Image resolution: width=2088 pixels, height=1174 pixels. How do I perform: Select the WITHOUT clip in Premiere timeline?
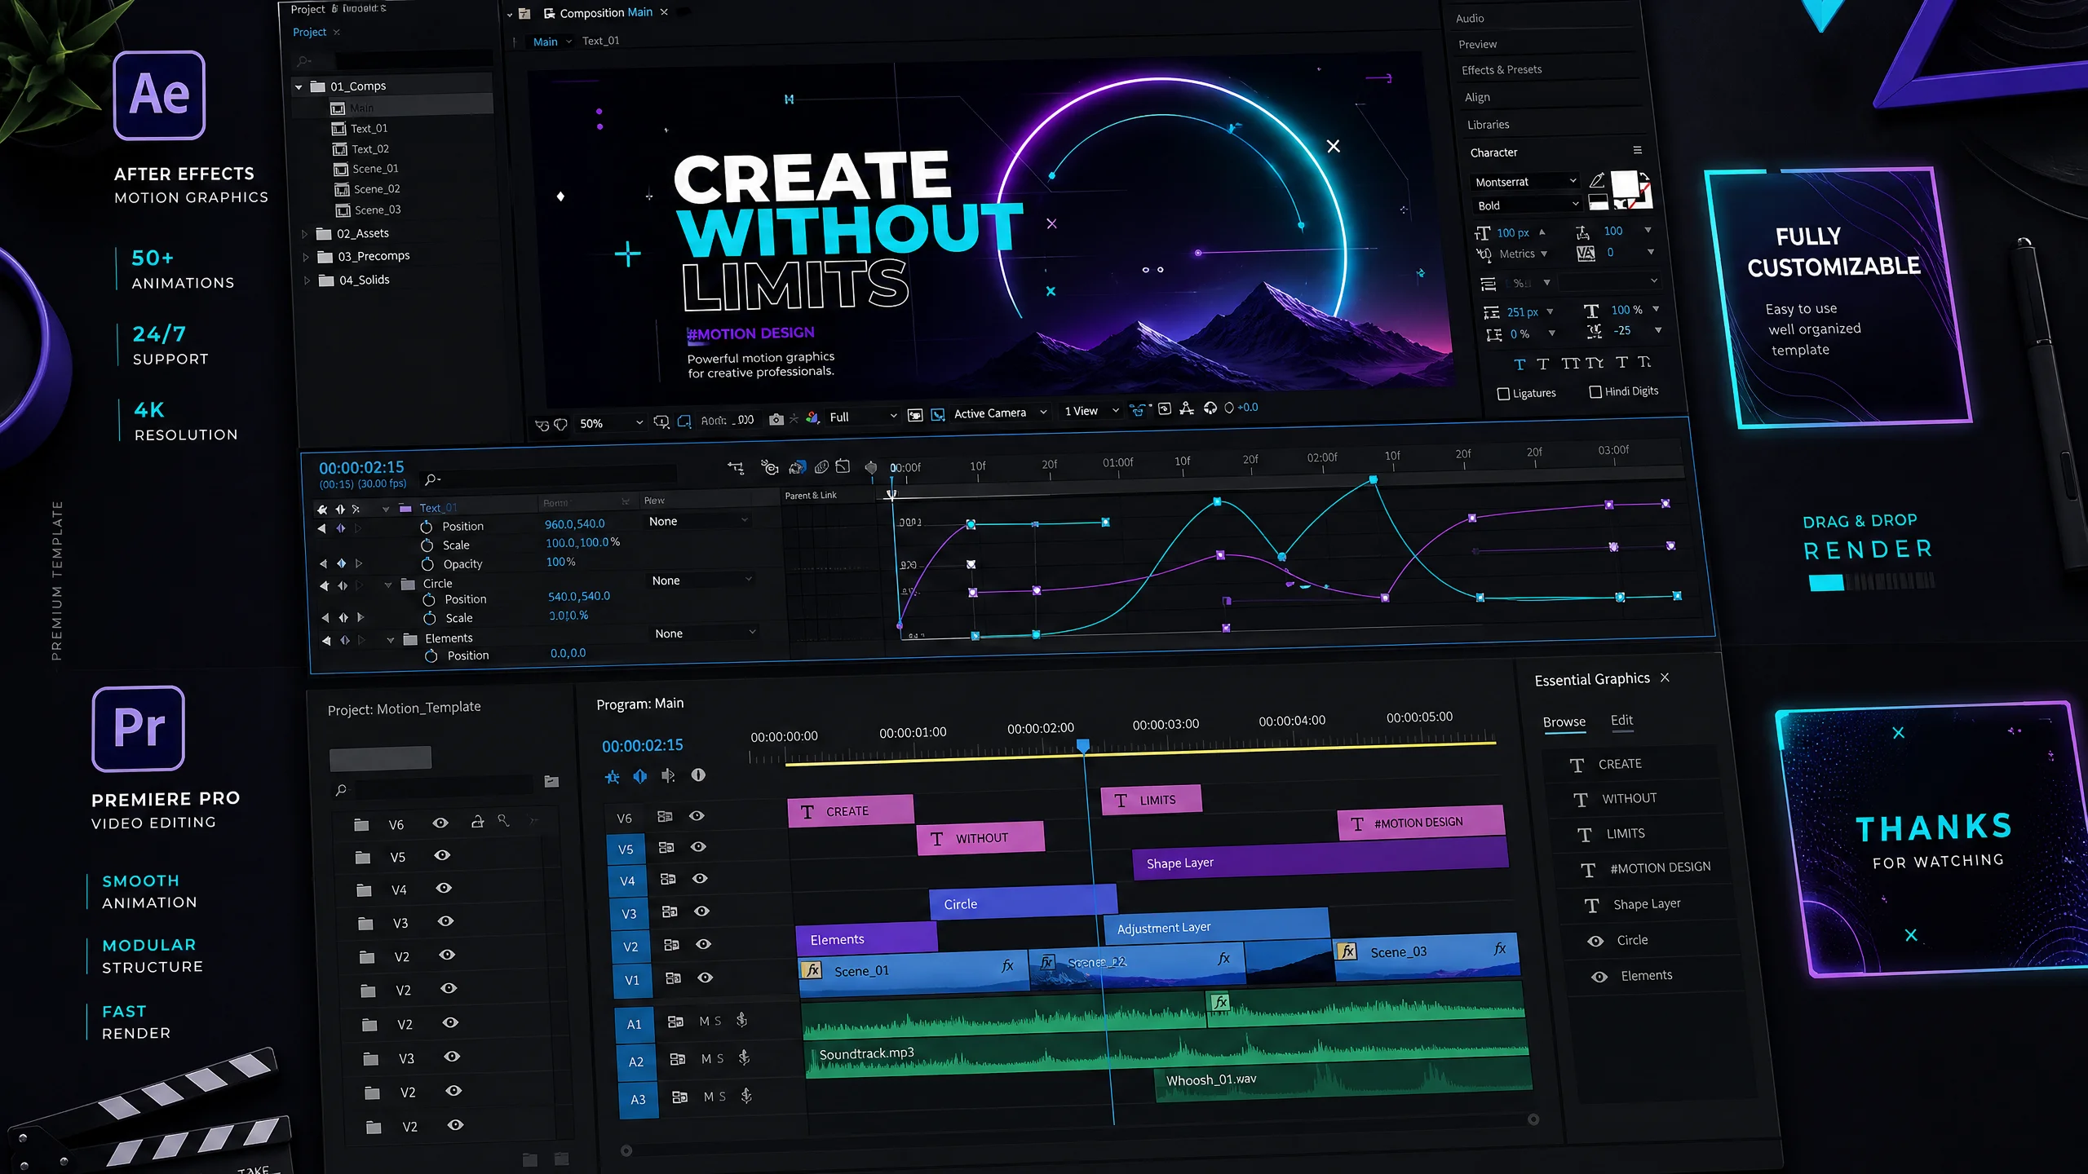pos(980,838)
